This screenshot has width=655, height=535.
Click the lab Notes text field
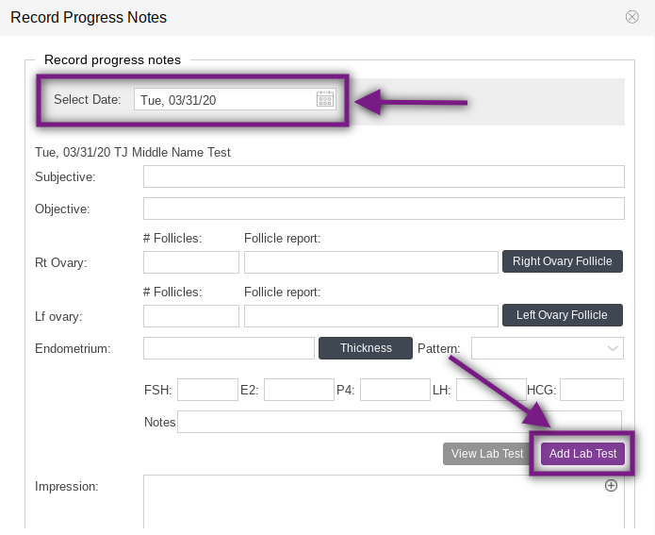tap(400, 422)
